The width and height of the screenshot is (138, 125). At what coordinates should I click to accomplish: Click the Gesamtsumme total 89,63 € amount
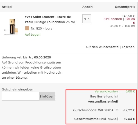pos(129,119)
